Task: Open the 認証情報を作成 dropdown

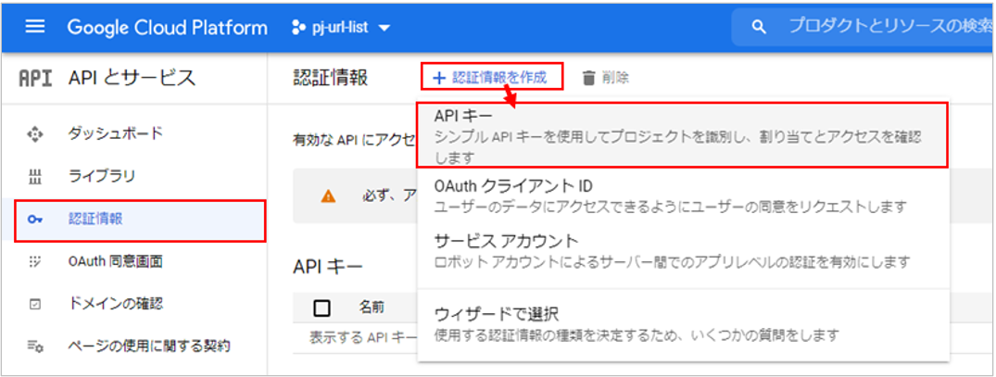Action: tap(492, 78)
